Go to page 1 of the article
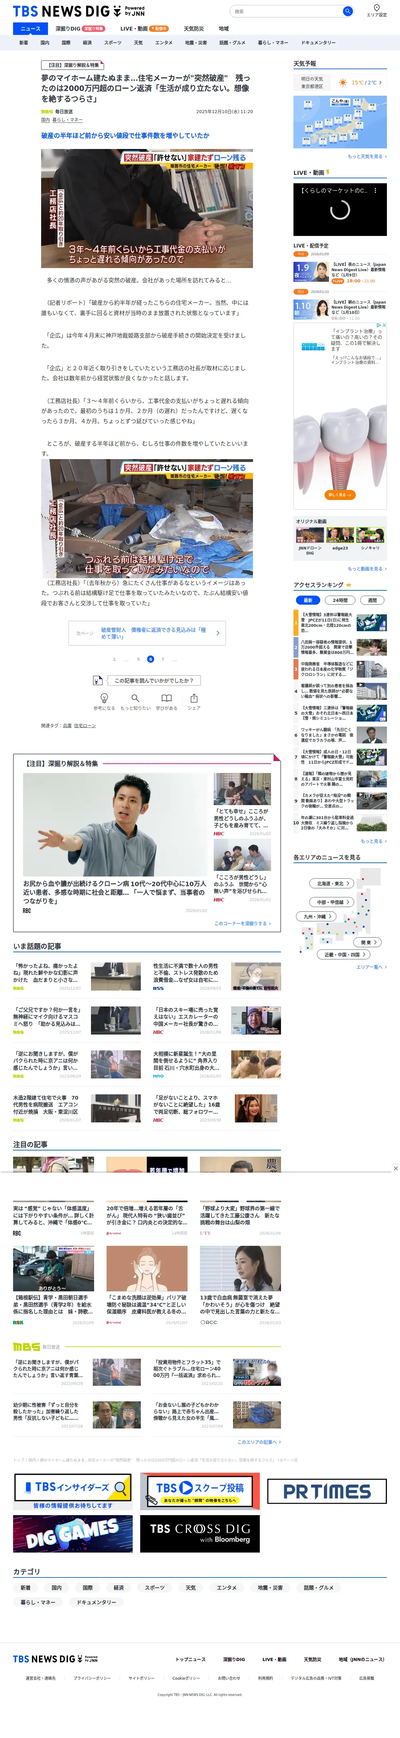Screen dimensions: 400x1738 (114, 659)
